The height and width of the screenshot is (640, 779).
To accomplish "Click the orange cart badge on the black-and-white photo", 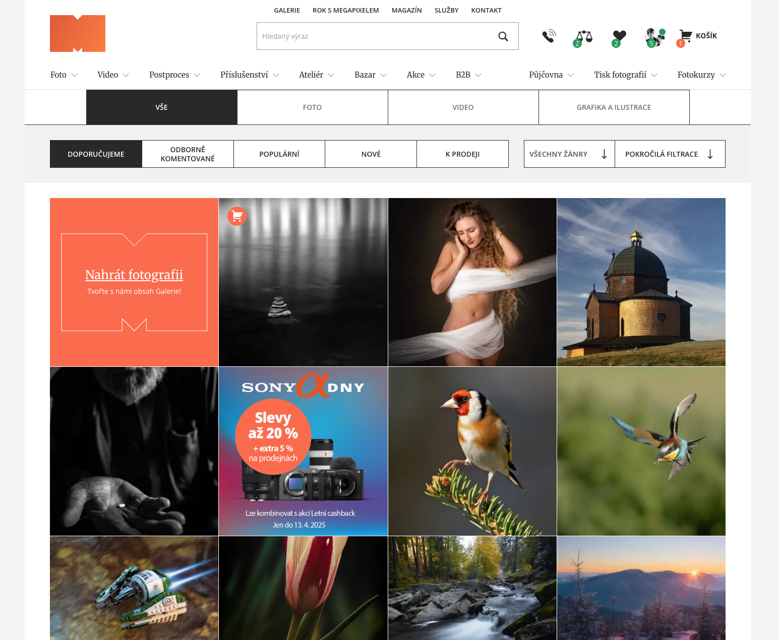I will [237, 216].
